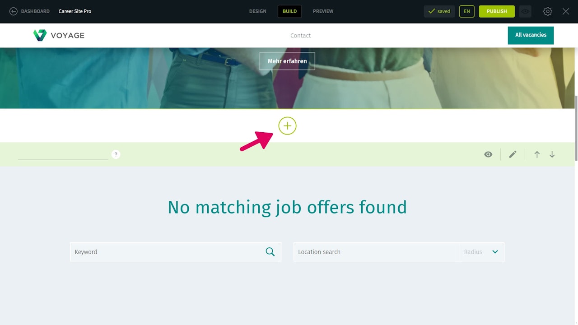Click the question mark help icon
This screenshot has width=578, height=325.
[116, 154]
